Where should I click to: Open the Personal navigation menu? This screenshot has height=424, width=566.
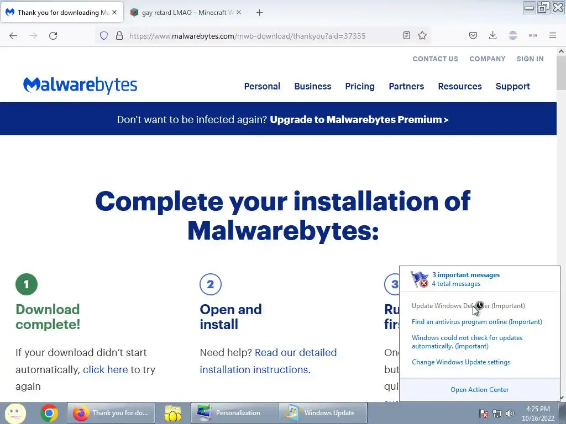tap(262, 86)
